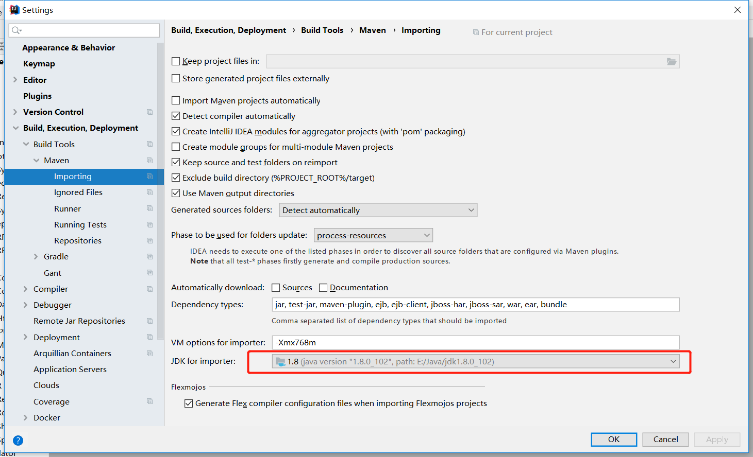Click project-level icon beside Arquillian Containers
Image resolution: width=753 pixels, height=457 pixels.
149,353
